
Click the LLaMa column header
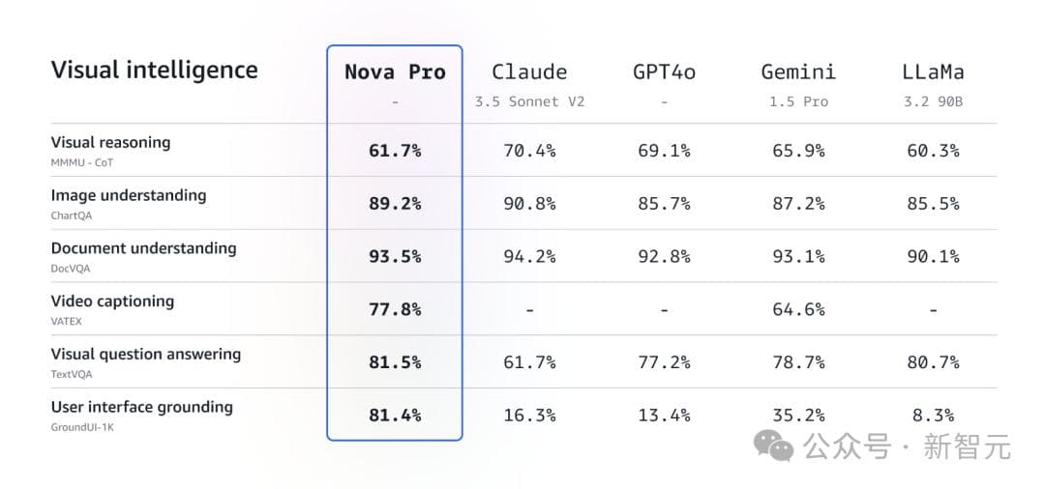pyautogui.click(x=933, y=72)
